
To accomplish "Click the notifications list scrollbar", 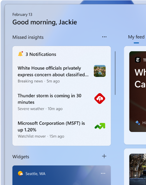I will click(x=115, y=73).
